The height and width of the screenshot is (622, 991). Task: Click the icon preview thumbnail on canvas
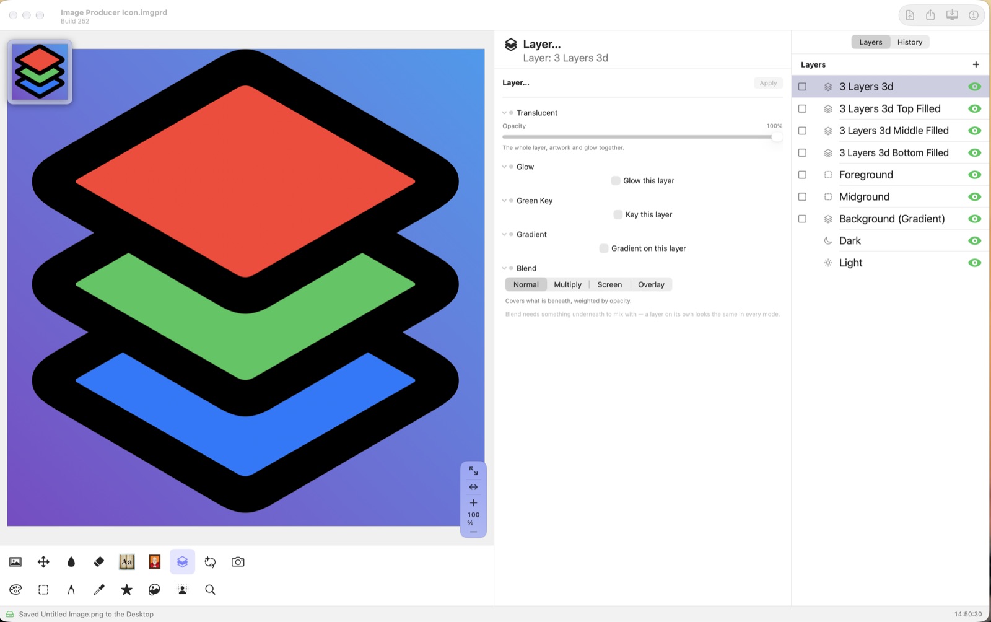(40, 72)
